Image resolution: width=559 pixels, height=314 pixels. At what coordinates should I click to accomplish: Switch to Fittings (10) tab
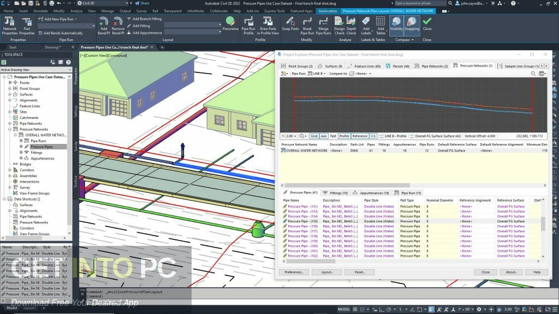click(x=336, y=193)
